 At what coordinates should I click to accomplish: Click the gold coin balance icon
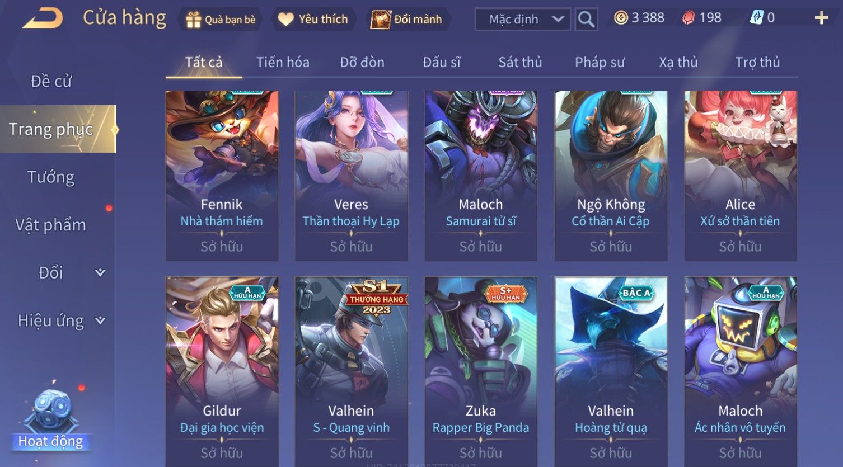[621, 18]
